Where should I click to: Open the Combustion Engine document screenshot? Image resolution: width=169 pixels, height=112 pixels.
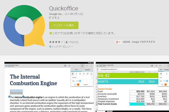coord(49,87)
